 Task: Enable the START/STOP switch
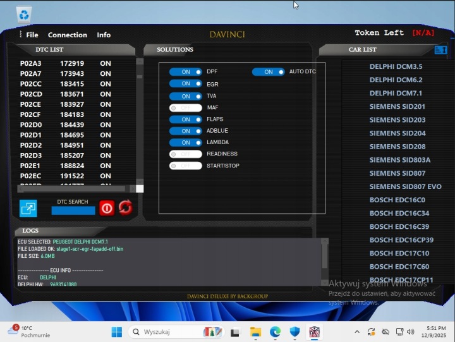[x=185, y=166]
